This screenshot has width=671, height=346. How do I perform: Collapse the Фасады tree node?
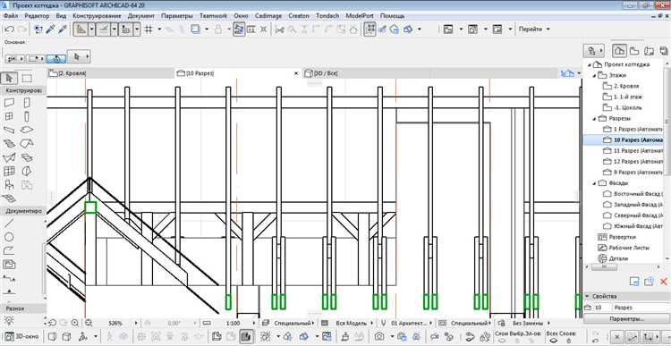[594, 183]
